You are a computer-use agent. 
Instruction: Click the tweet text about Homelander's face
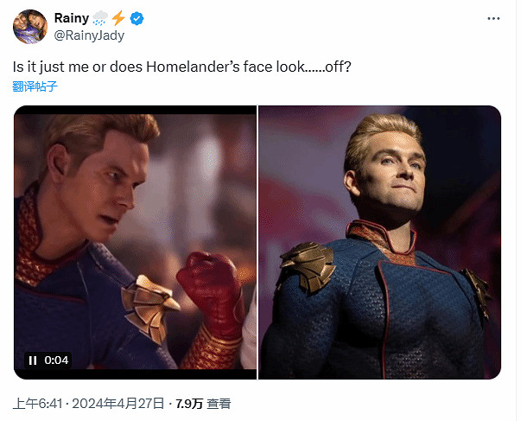pos(194,66)
